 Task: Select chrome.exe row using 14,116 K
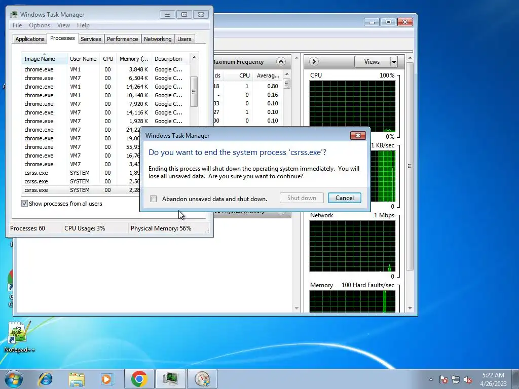[x=105, y=112]
